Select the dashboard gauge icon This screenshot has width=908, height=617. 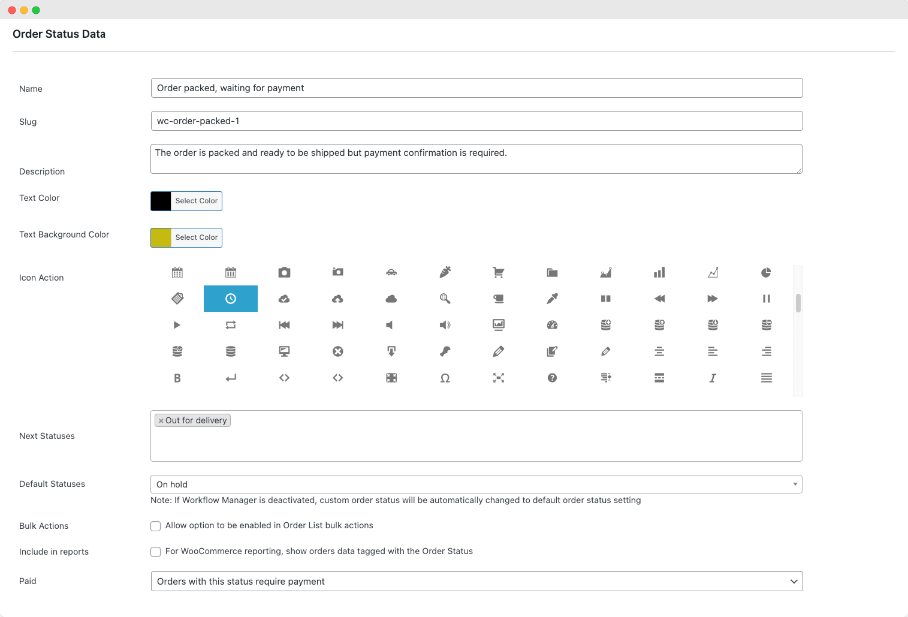coord(551,325)
